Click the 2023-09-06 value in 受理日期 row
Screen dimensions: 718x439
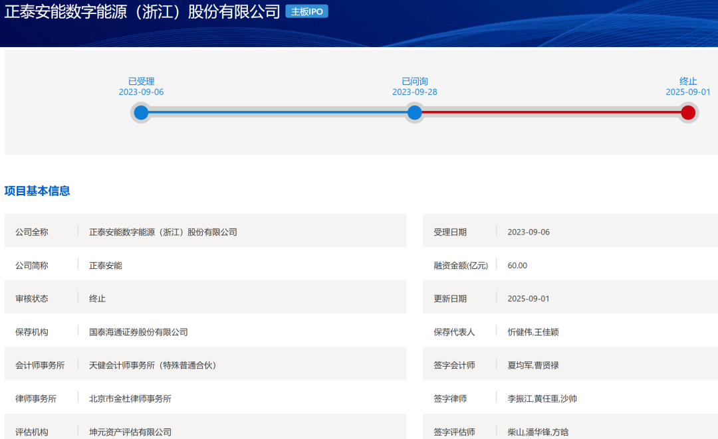[x=529, y=232]
